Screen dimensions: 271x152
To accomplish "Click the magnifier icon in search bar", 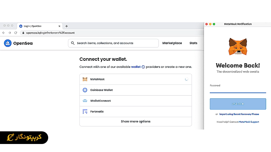I will [73, 43].
